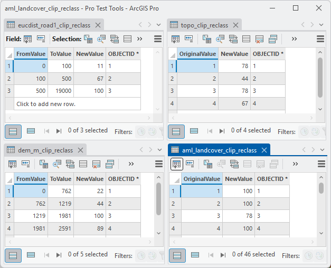Screen dimensions: 331x268
Task: Close the topo_clip_reclass tab
Action: (x=236, y=25)
